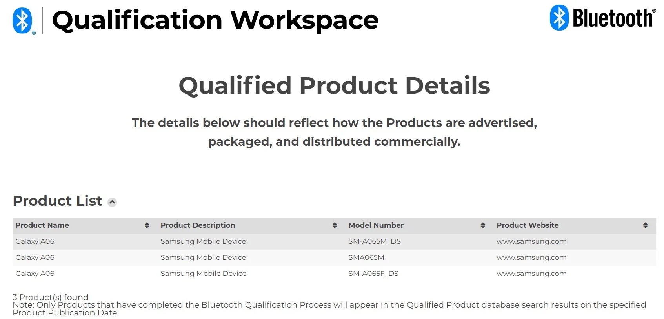Click the Product Website header label

pos(528,225)
